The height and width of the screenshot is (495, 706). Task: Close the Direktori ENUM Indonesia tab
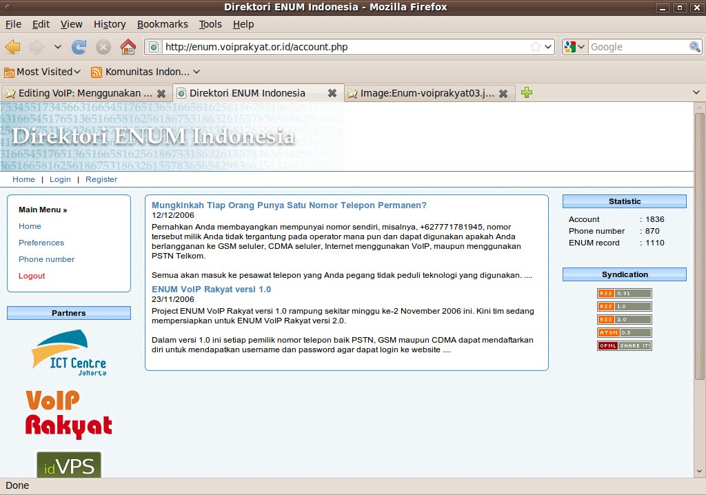pos(332,93)
